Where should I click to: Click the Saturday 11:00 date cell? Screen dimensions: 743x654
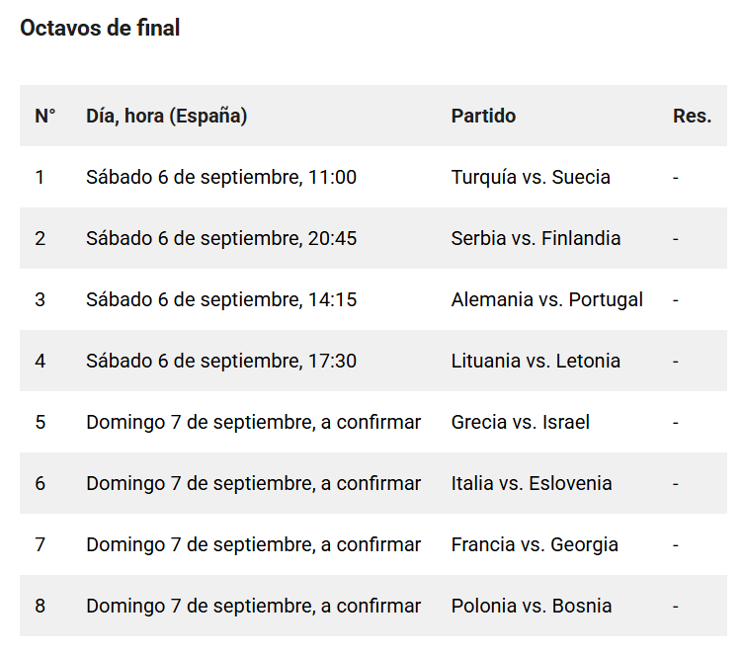pyautogui.click(x=221, y=178)
